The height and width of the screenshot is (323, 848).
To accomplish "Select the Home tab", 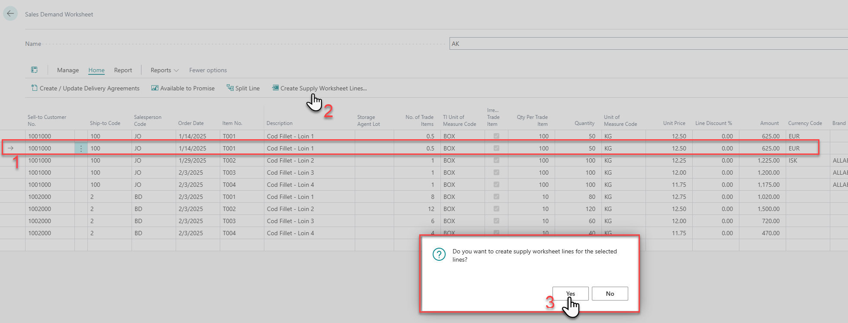I will [x=96, y=70].
